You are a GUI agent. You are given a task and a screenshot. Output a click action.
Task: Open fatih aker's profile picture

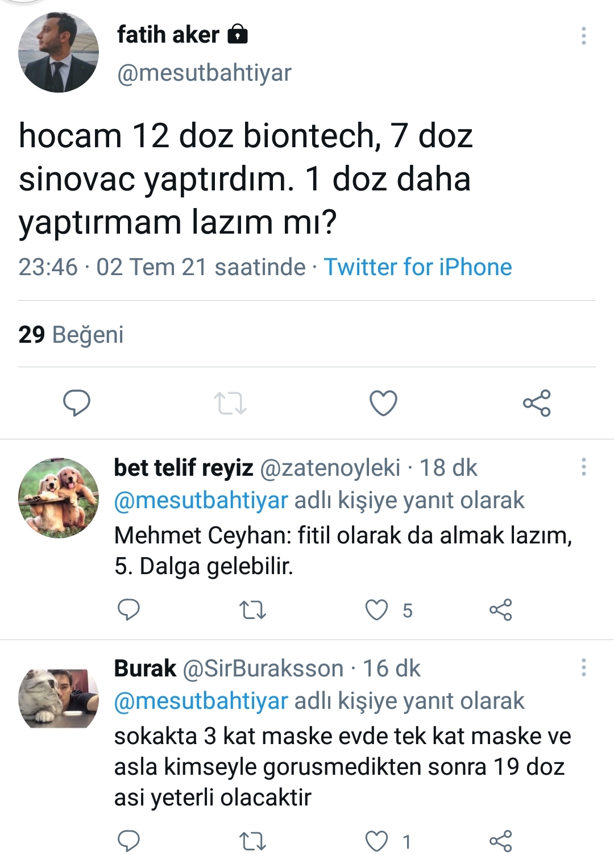[x=59, y=53]
